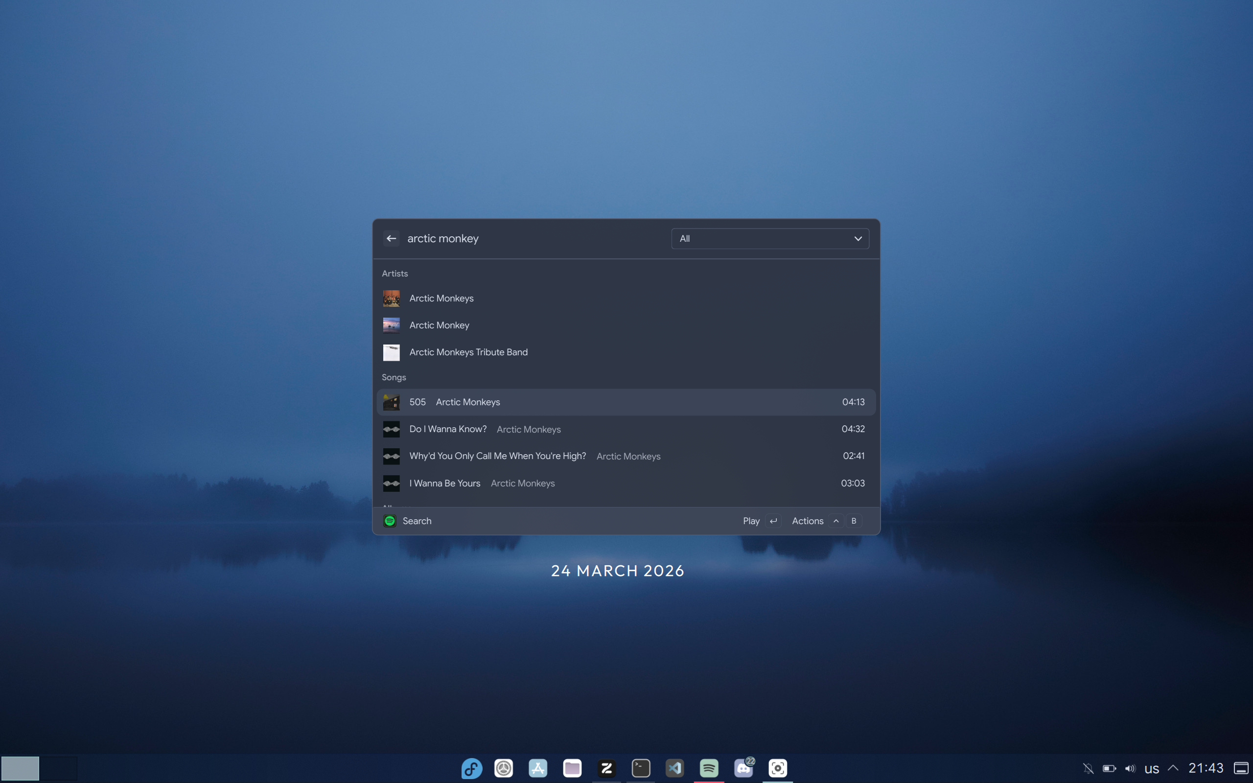Open the battery status indicator
This screenshot has width=1253, height=783.
pos(1109,768)
